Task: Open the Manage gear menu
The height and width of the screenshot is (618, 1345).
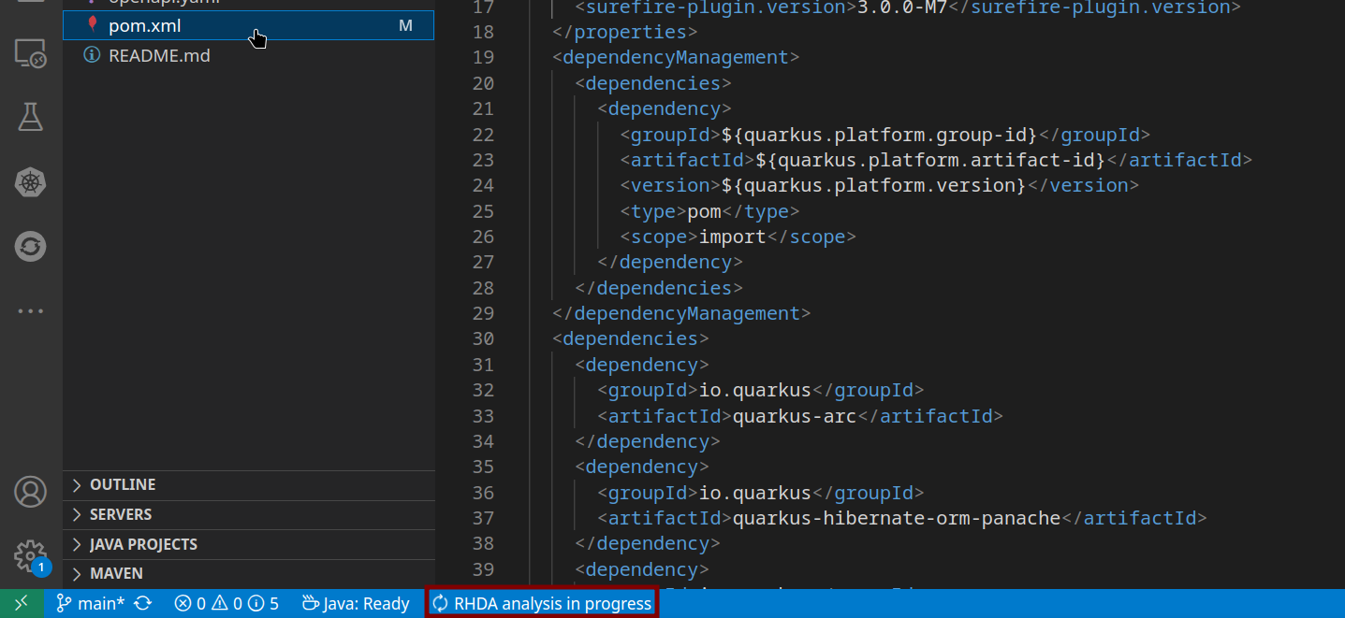Action: (30, 555)
